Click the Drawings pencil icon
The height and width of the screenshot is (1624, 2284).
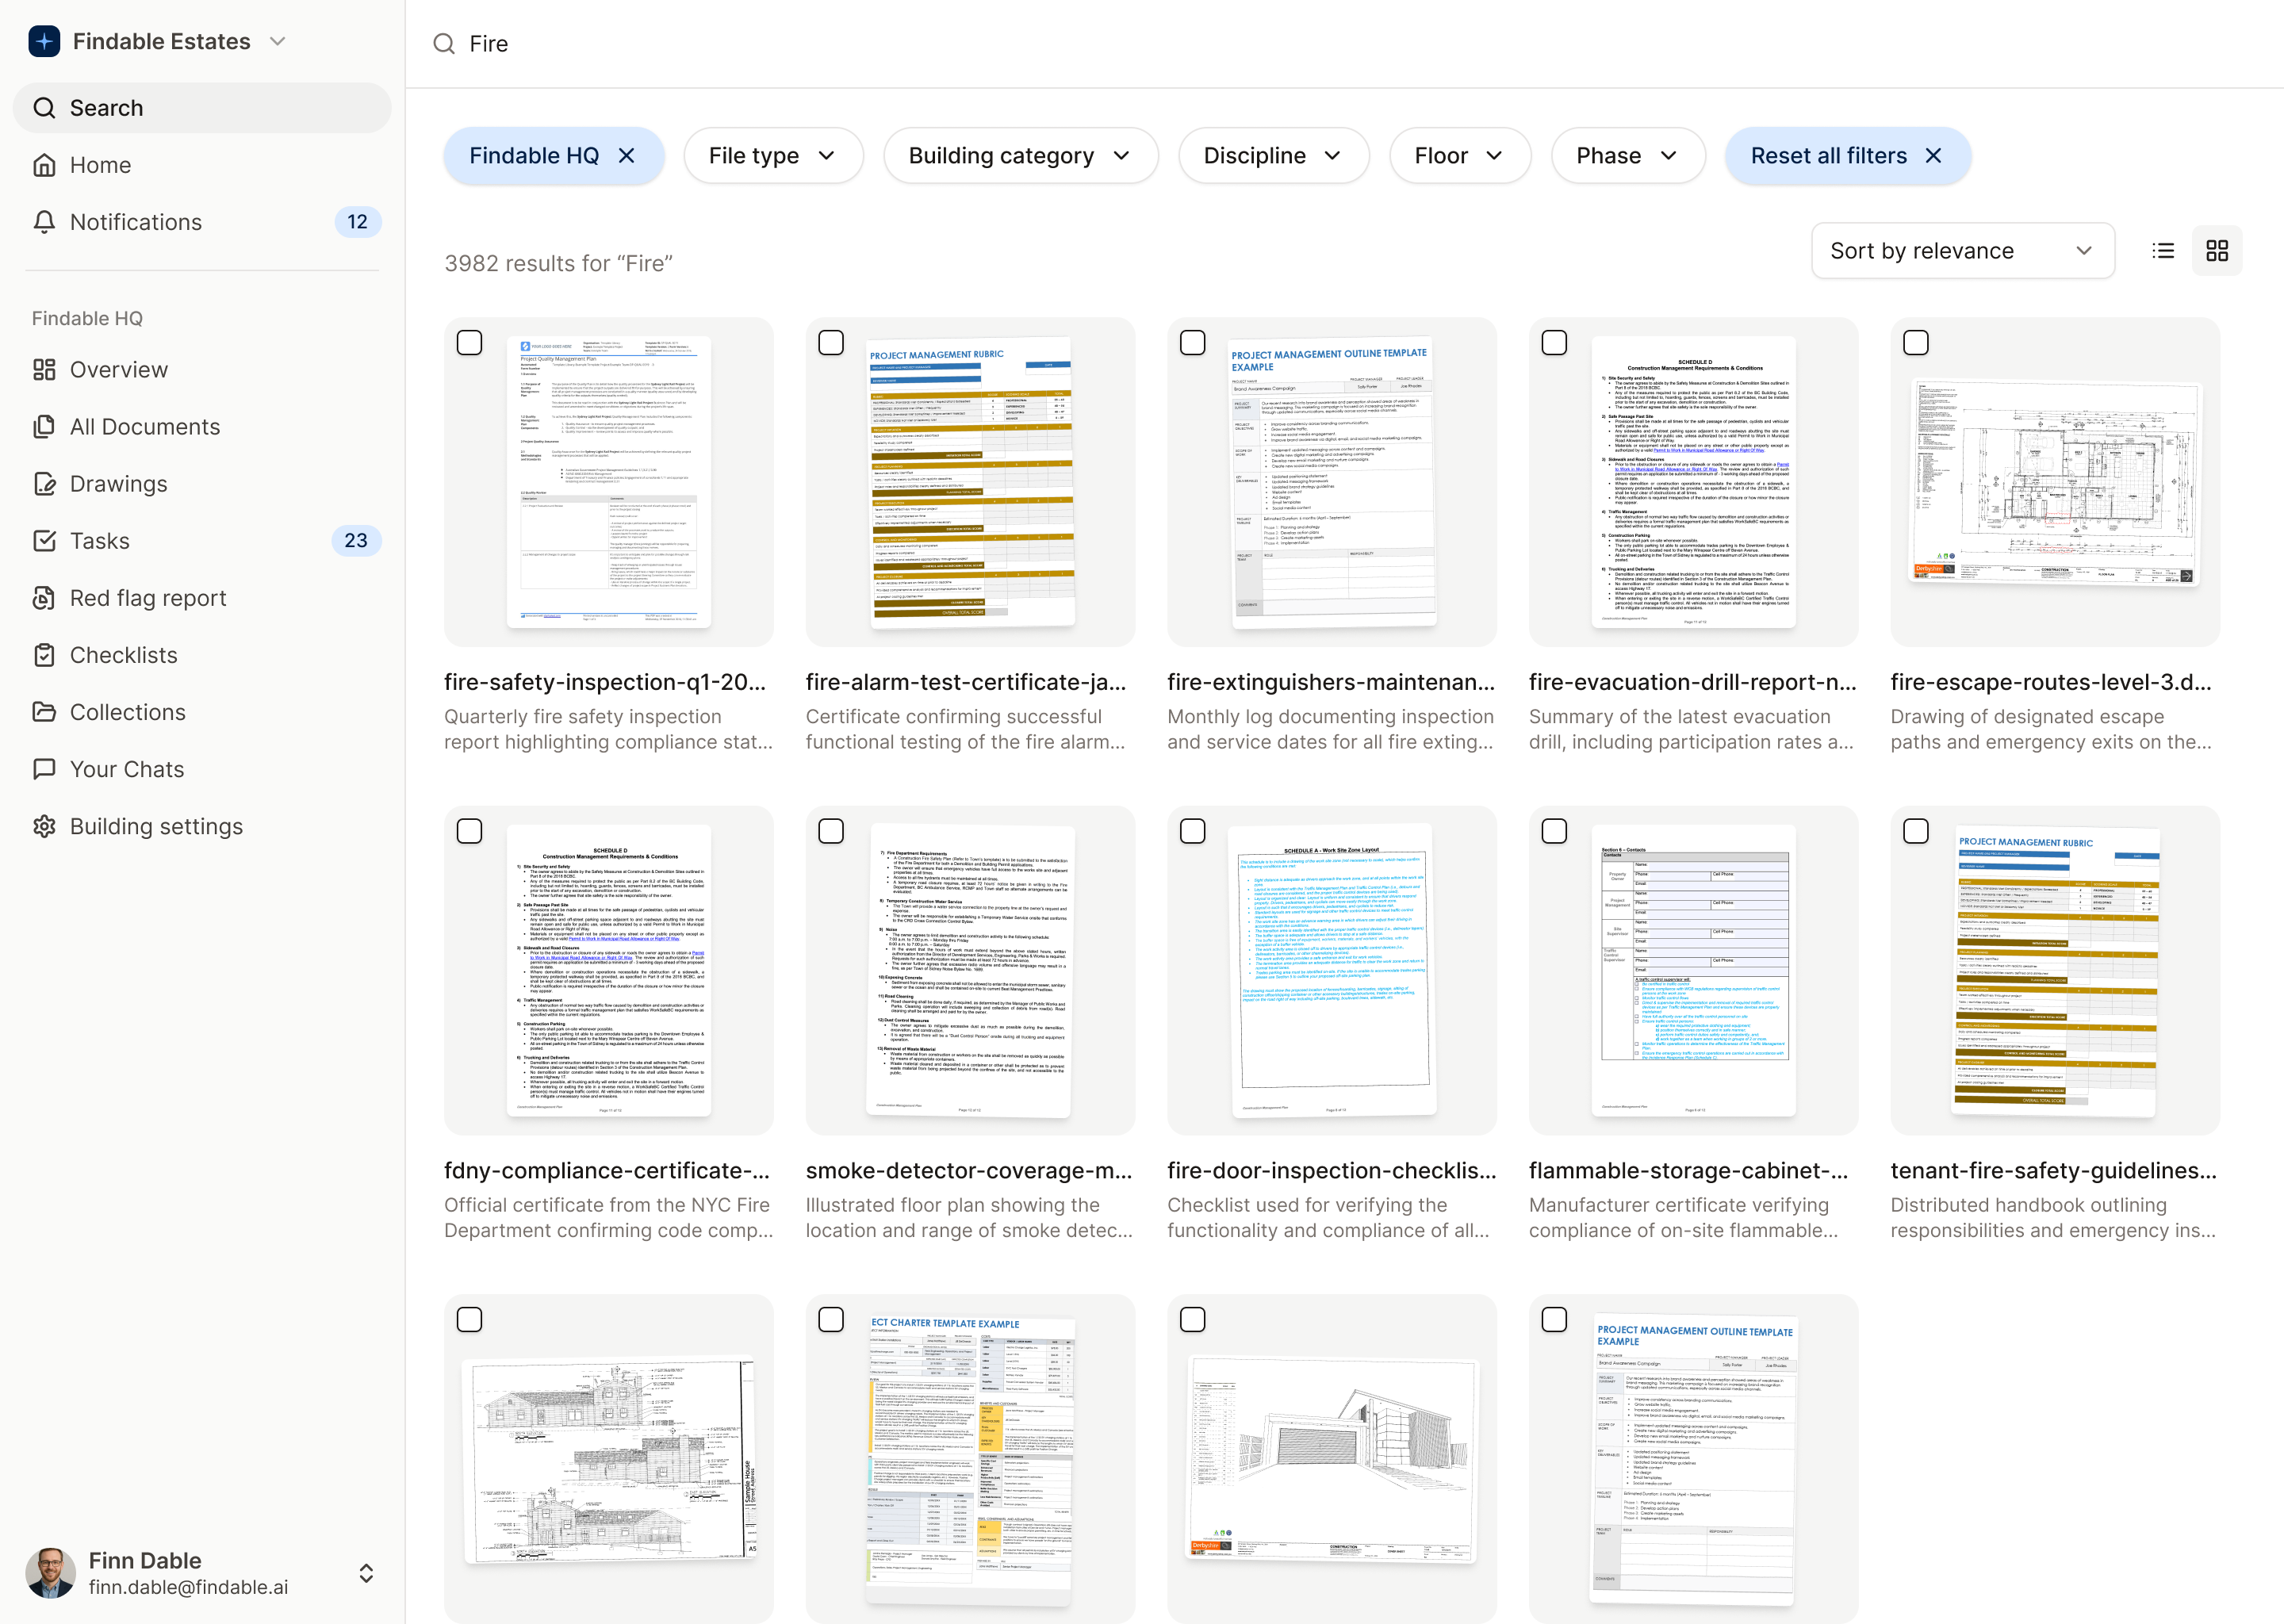[44, 484]
